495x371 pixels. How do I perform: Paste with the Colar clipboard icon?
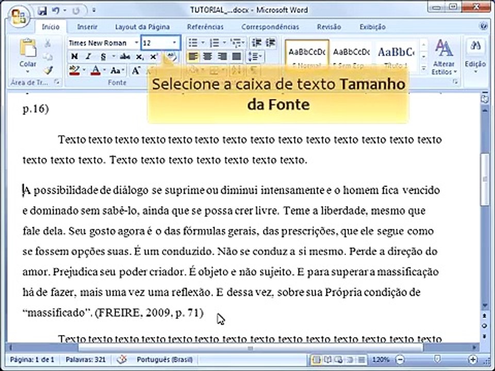pos(28,48)
